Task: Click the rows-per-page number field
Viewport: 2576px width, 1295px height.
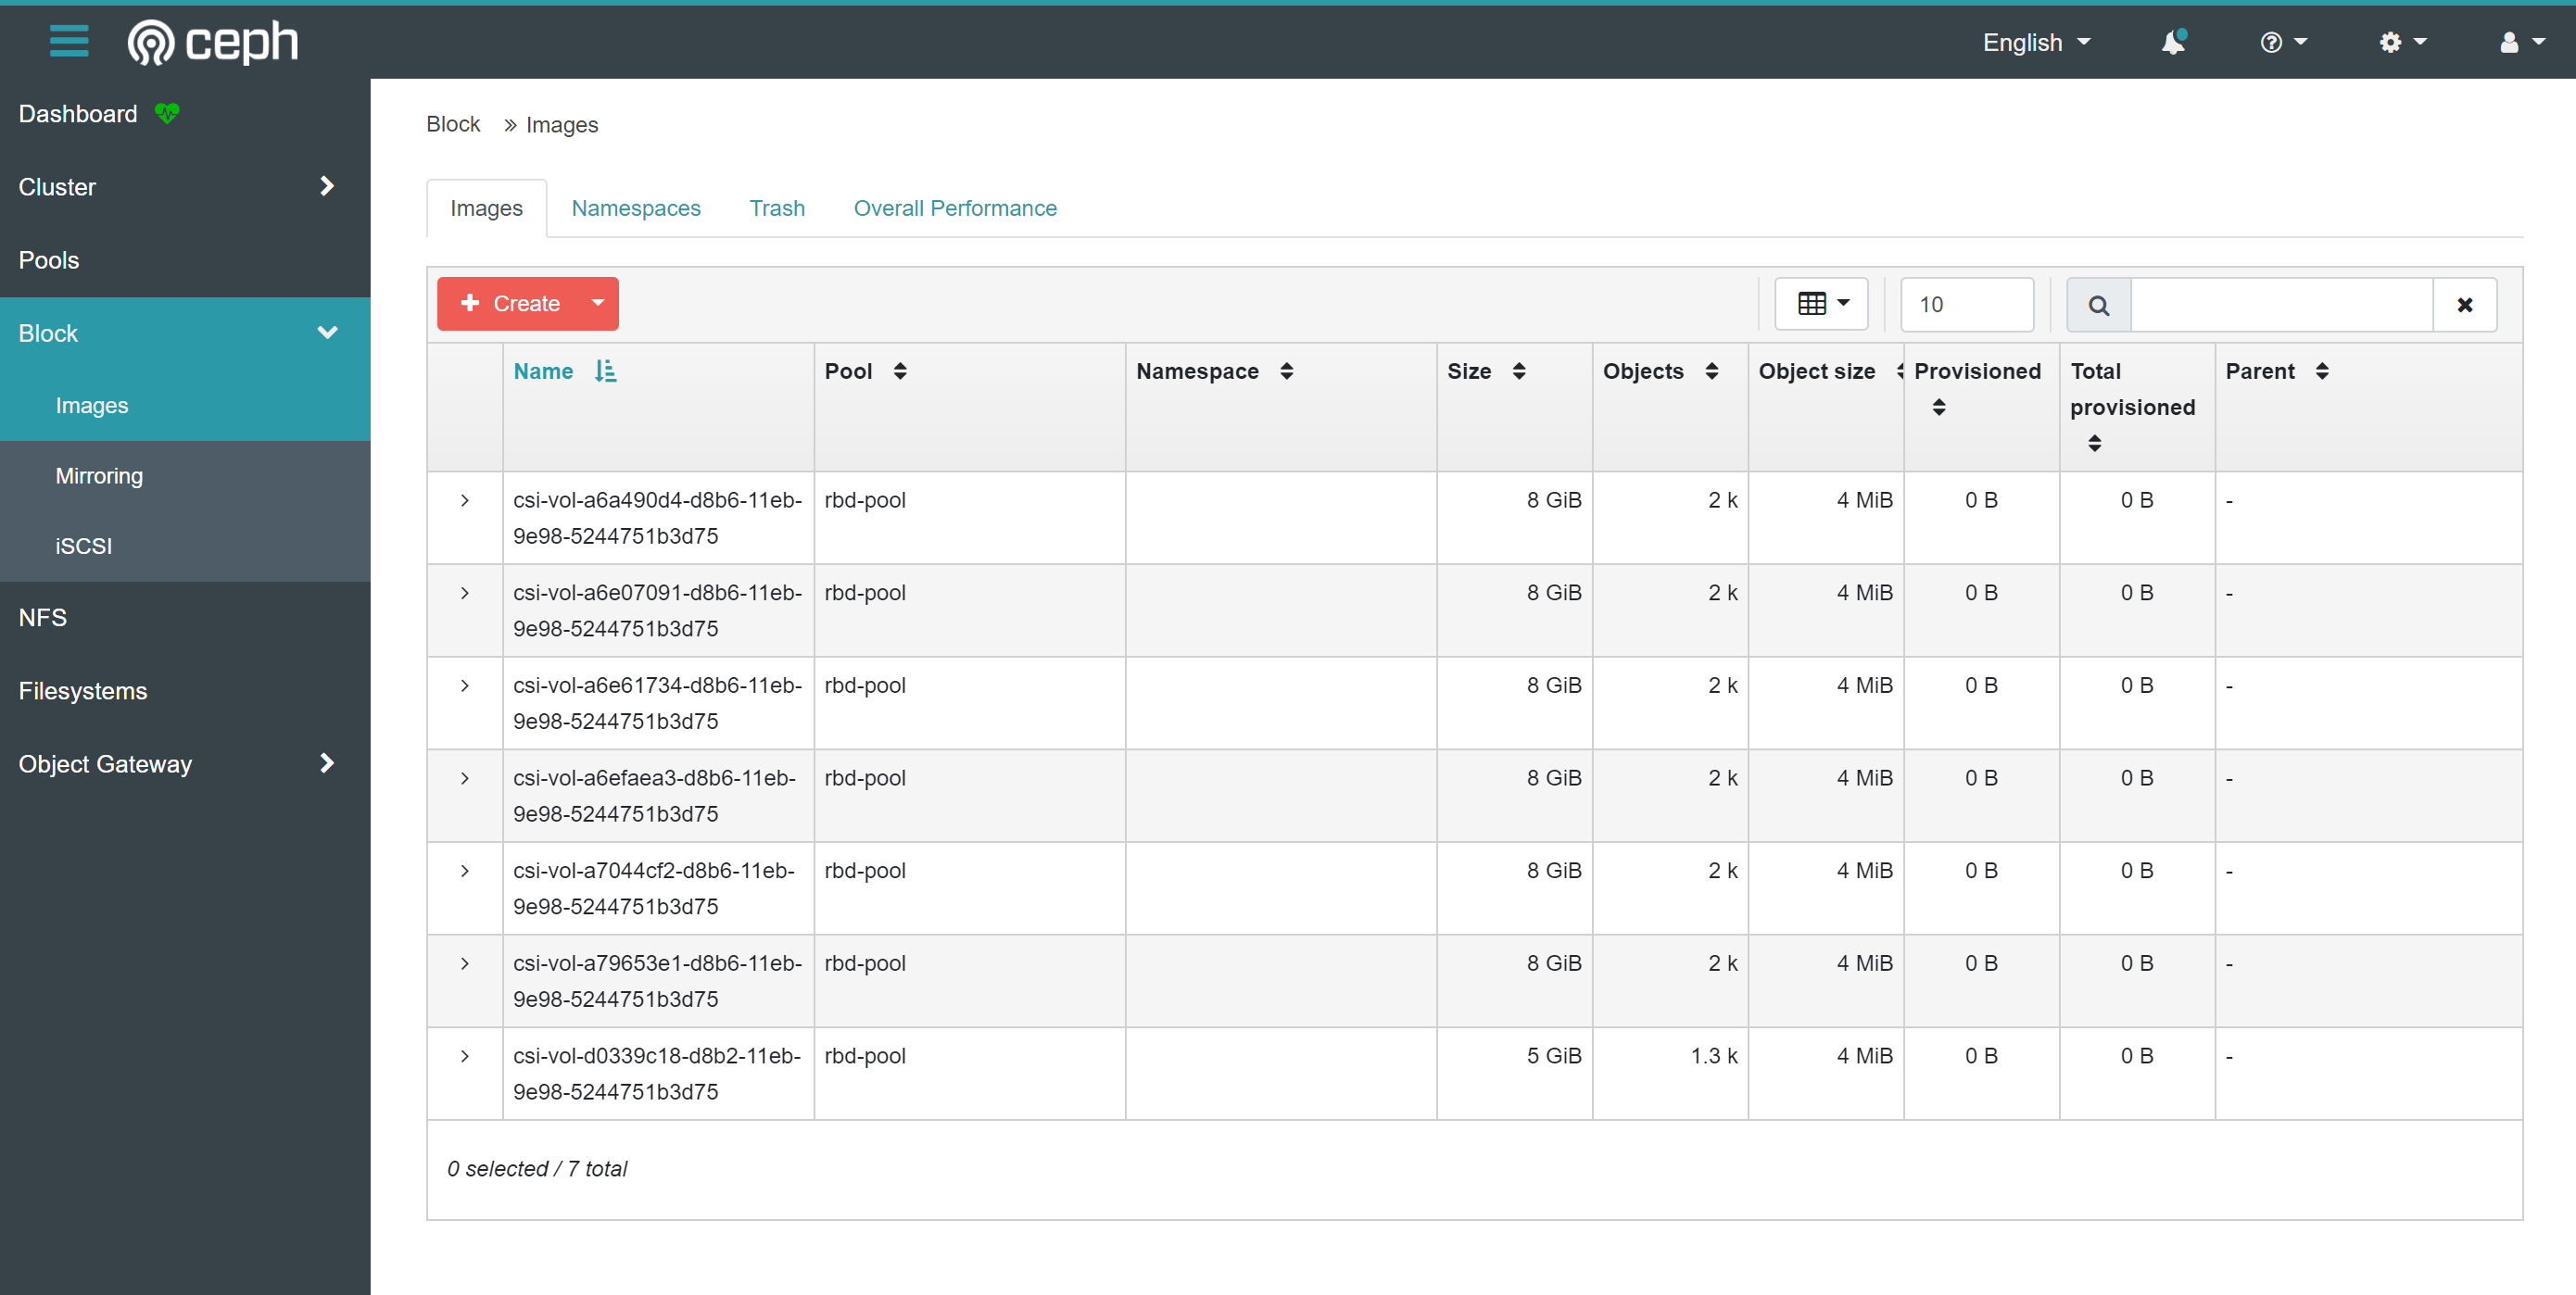Action: 1966,305
